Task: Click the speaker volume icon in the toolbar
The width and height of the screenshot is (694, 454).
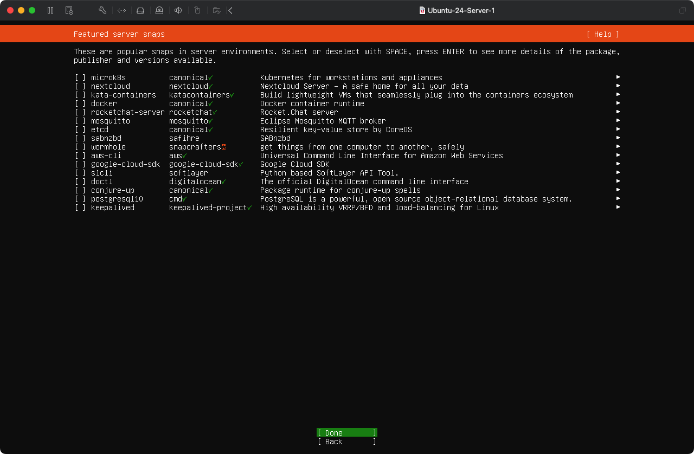Action: pyautogui.click(x=178, y=10)
